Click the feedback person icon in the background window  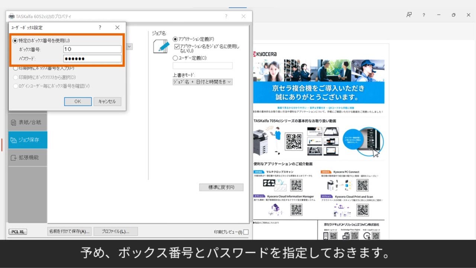click(409, 15)
